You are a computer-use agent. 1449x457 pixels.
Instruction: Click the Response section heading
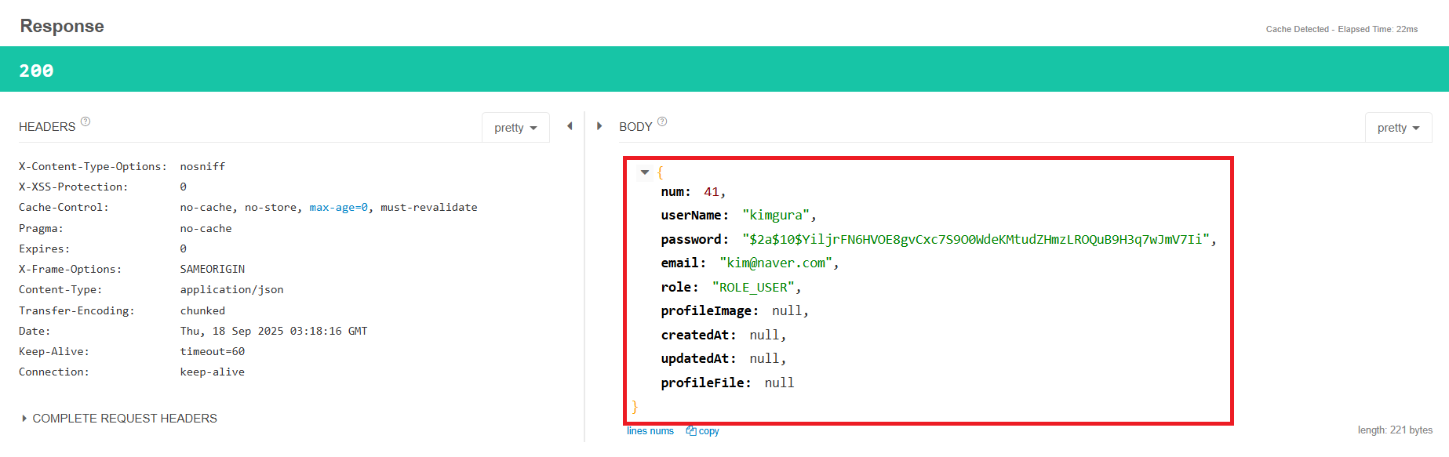[62, 26]
